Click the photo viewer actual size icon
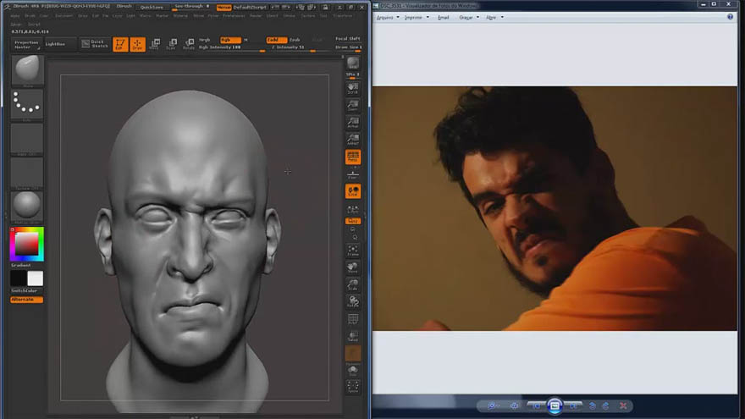The width and height of the screenshot is (745, 419). pos(514,405)
